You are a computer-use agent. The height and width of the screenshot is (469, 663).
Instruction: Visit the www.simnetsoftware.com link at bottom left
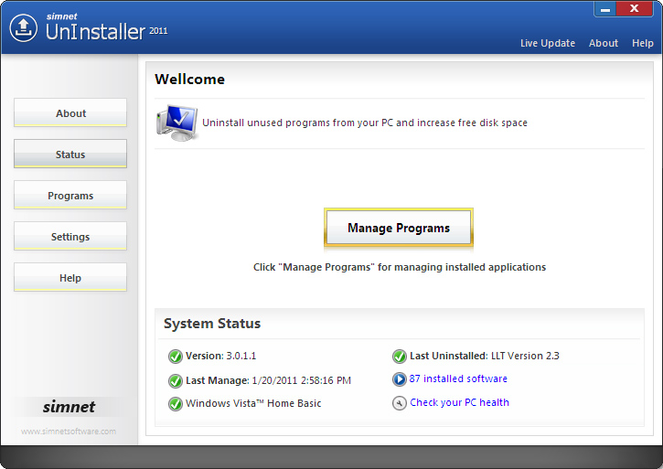pos(69,432)
